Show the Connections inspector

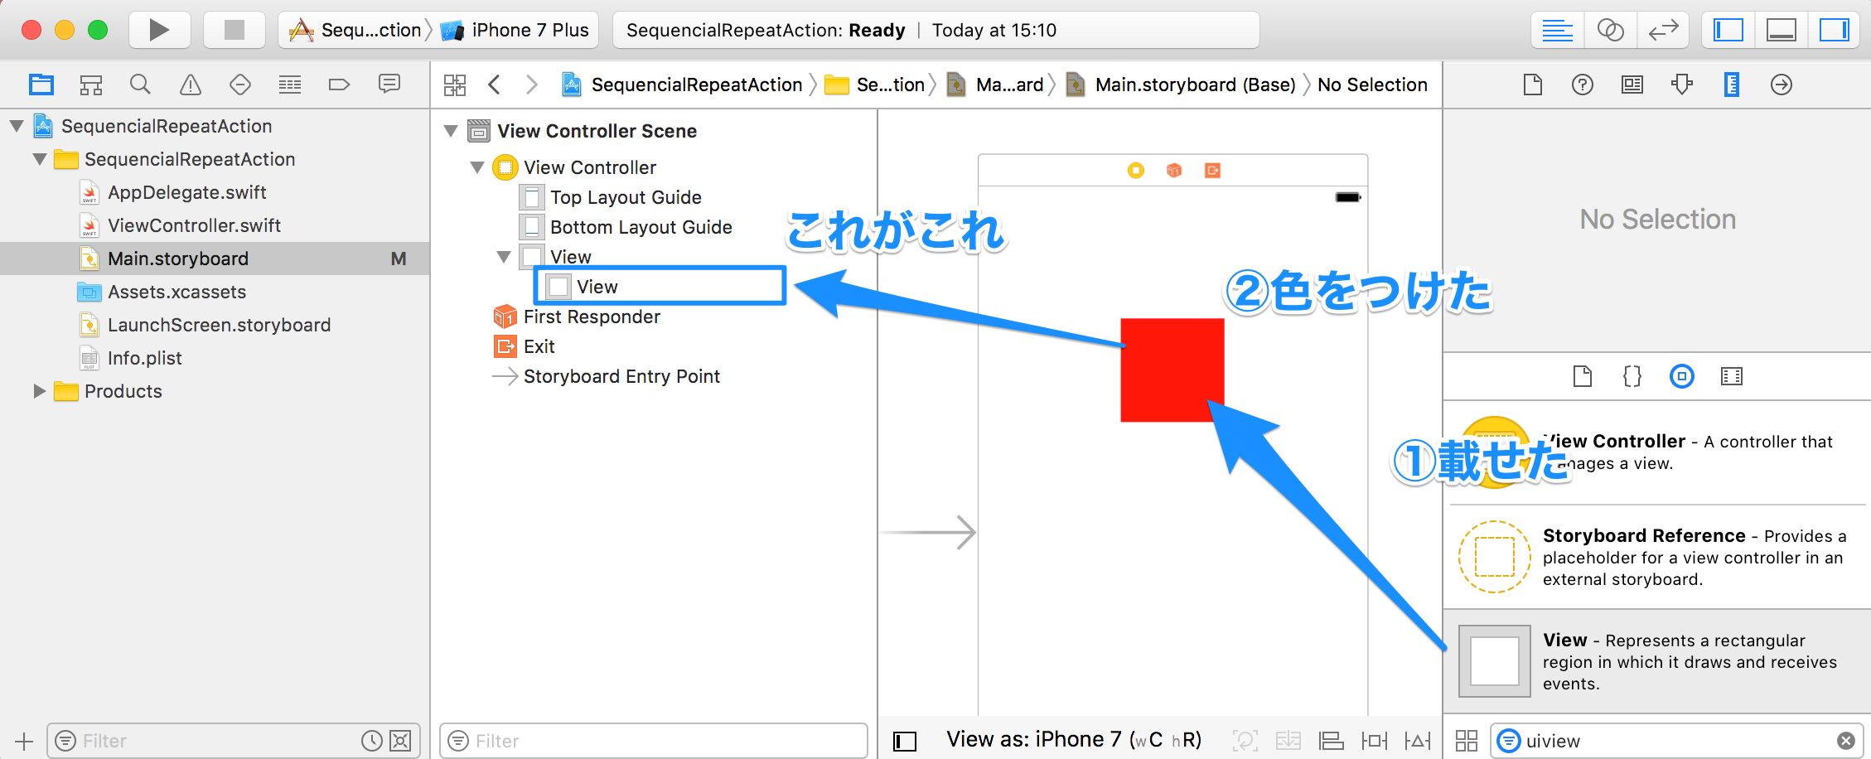tap(1782, 85)
